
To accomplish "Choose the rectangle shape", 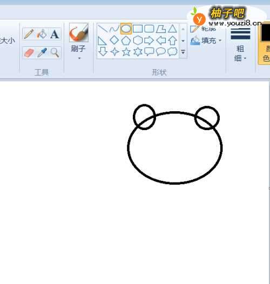I will (x=138, y=29).
